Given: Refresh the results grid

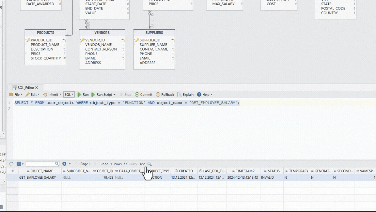Looking at the screenshot, I should 11,164.
